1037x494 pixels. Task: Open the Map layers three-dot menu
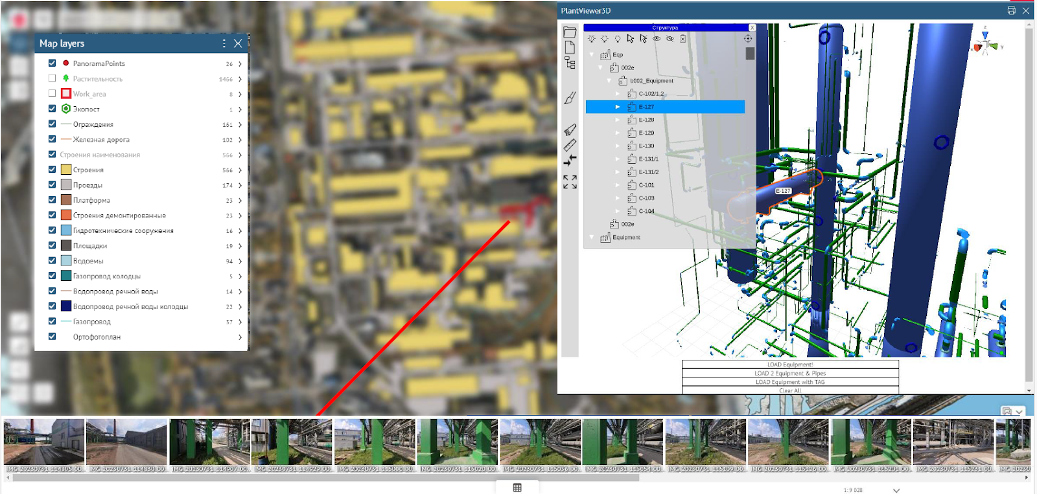[x=224, y=43]
